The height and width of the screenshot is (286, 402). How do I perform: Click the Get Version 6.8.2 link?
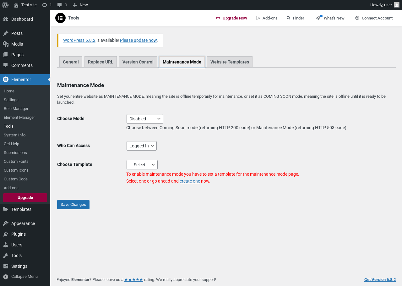coord(380,280)
